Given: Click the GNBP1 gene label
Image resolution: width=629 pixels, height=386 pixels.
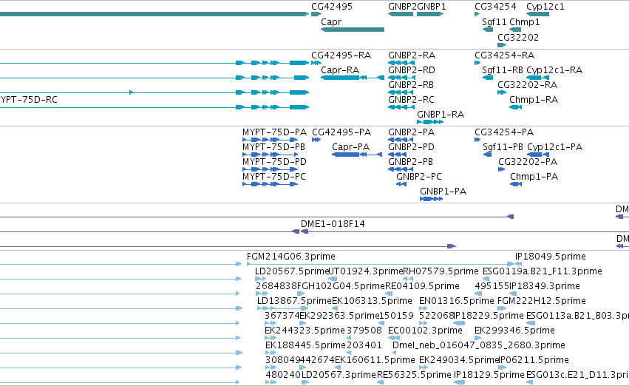Looking at the screenshot, I should click(431, 7).
